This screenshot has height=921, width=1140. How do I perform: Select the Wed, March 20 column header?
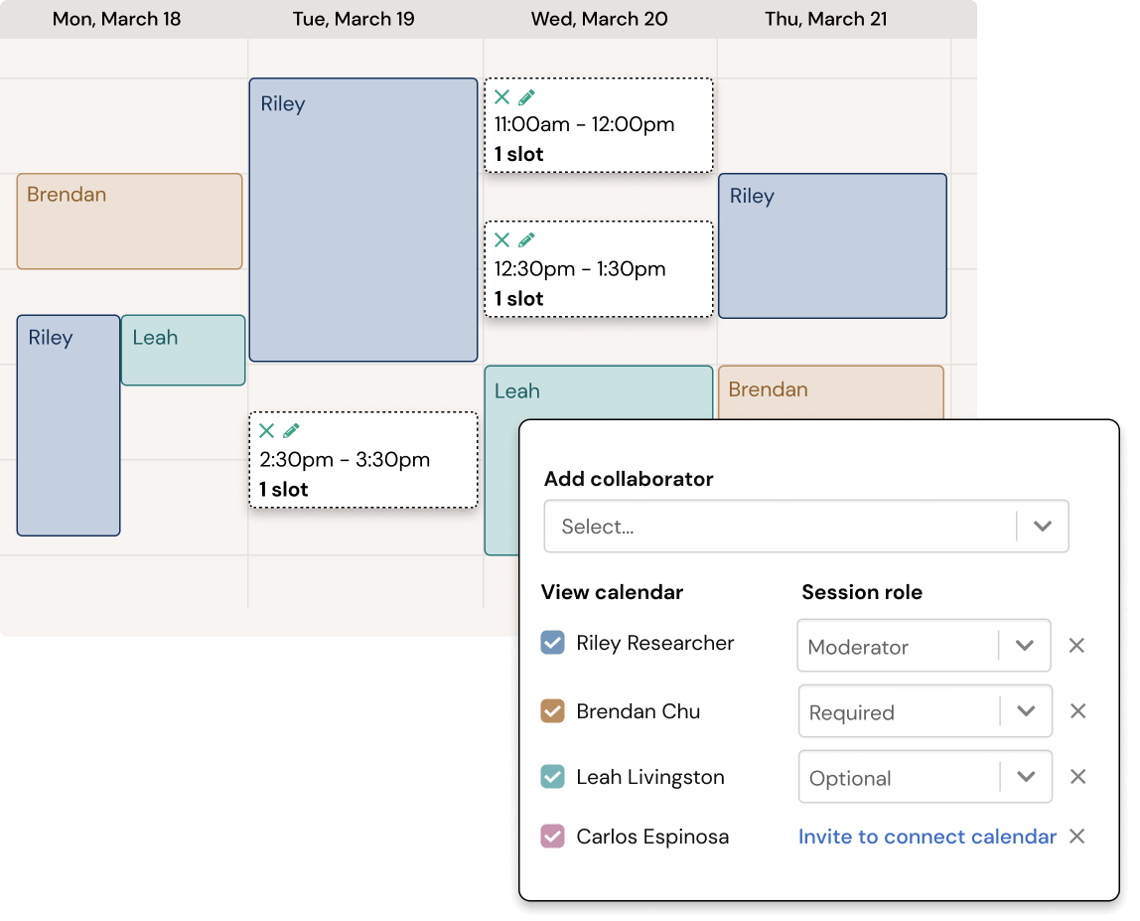coord(599,18)
